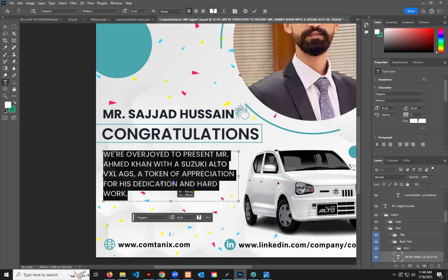Image resolution: width=448 pixels, height=280 pixels.
Task: Open the Search icon in options bar
Action: tap(423, 11)
